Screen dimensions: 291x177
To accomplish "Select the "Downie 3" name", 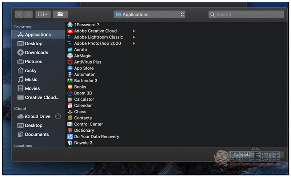I will click(83, 143).
